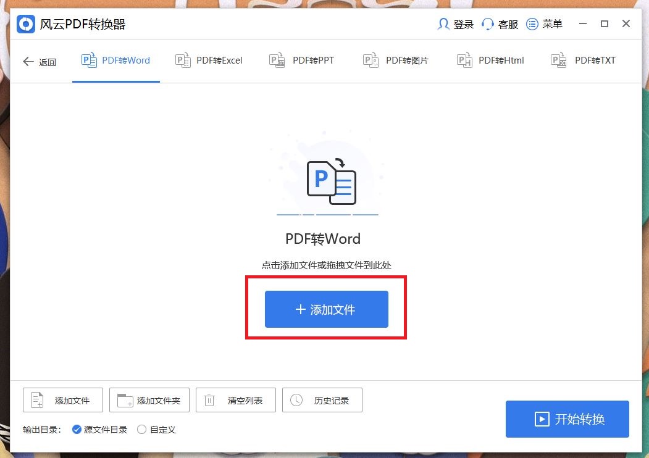Click the PDF转图片 tab icon
Image resolution: width=649 pixels, height=458 pixels.
371,60
